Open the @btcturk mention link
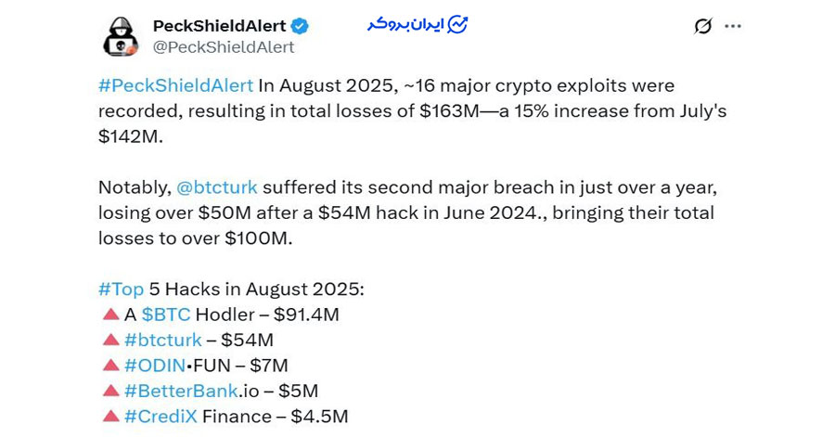Image resolution: width=835 pixels, height=437 pixels. 219,187
